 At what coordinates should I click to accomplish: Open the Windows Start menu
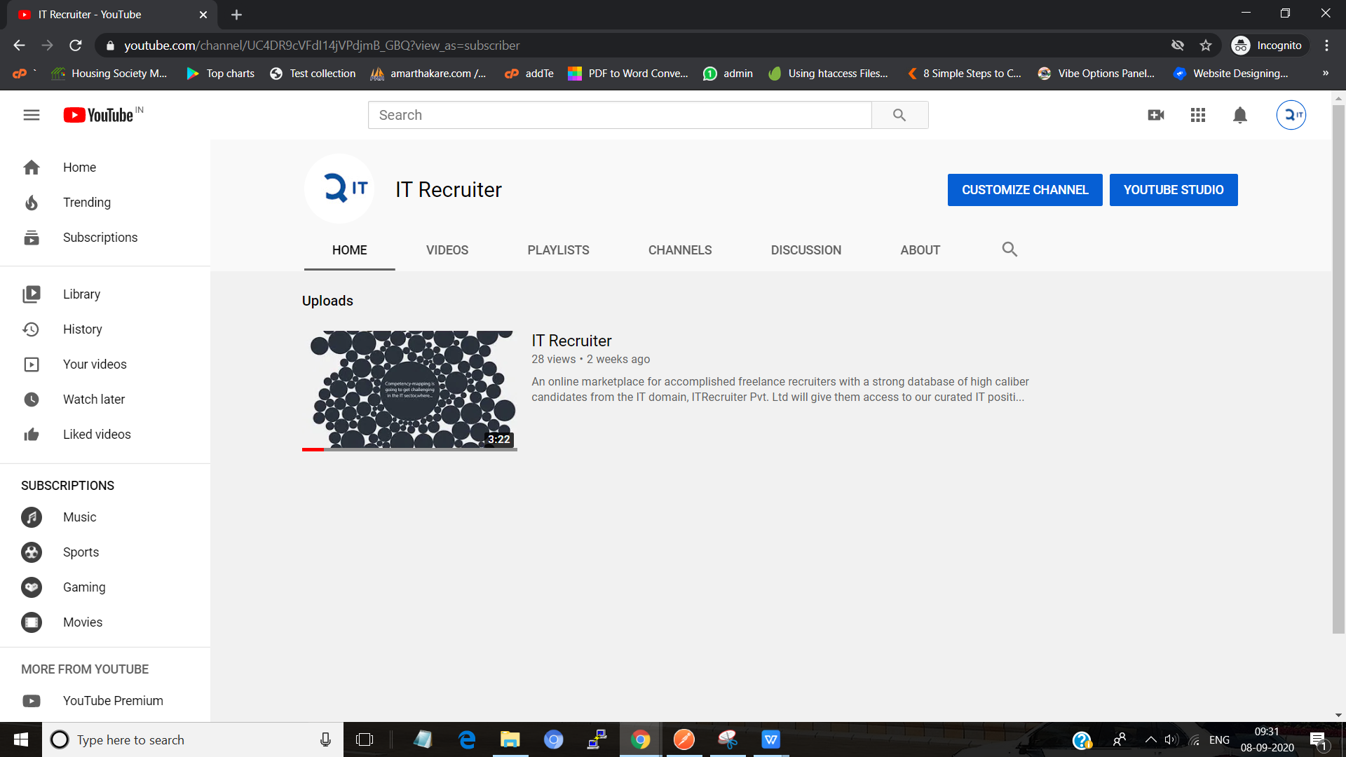coord(21,739)
